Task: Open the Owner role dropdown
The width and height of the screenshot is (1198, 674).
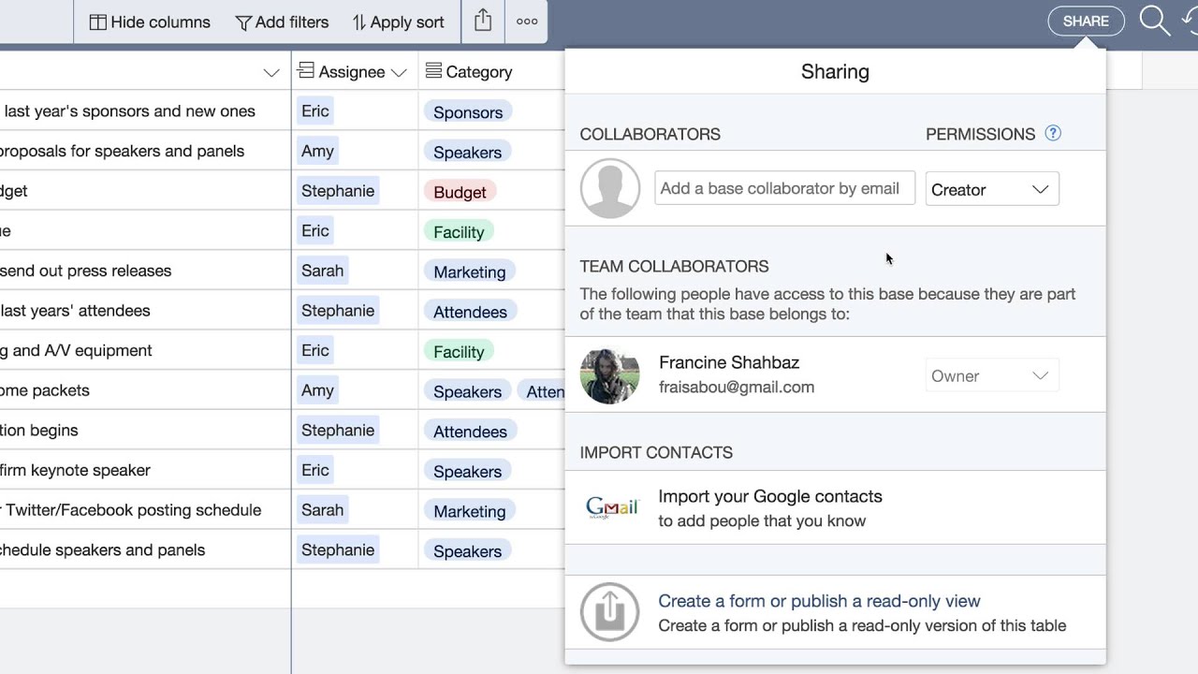Action: pos(991,376)
